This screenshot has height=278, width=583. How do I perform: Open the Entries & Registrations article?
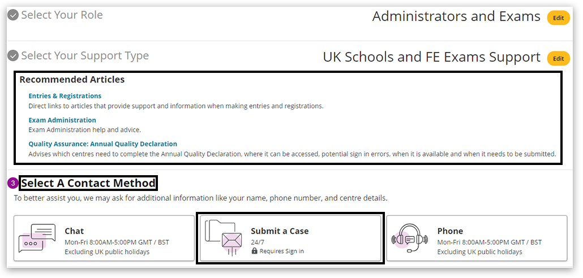tap(65, 96)
